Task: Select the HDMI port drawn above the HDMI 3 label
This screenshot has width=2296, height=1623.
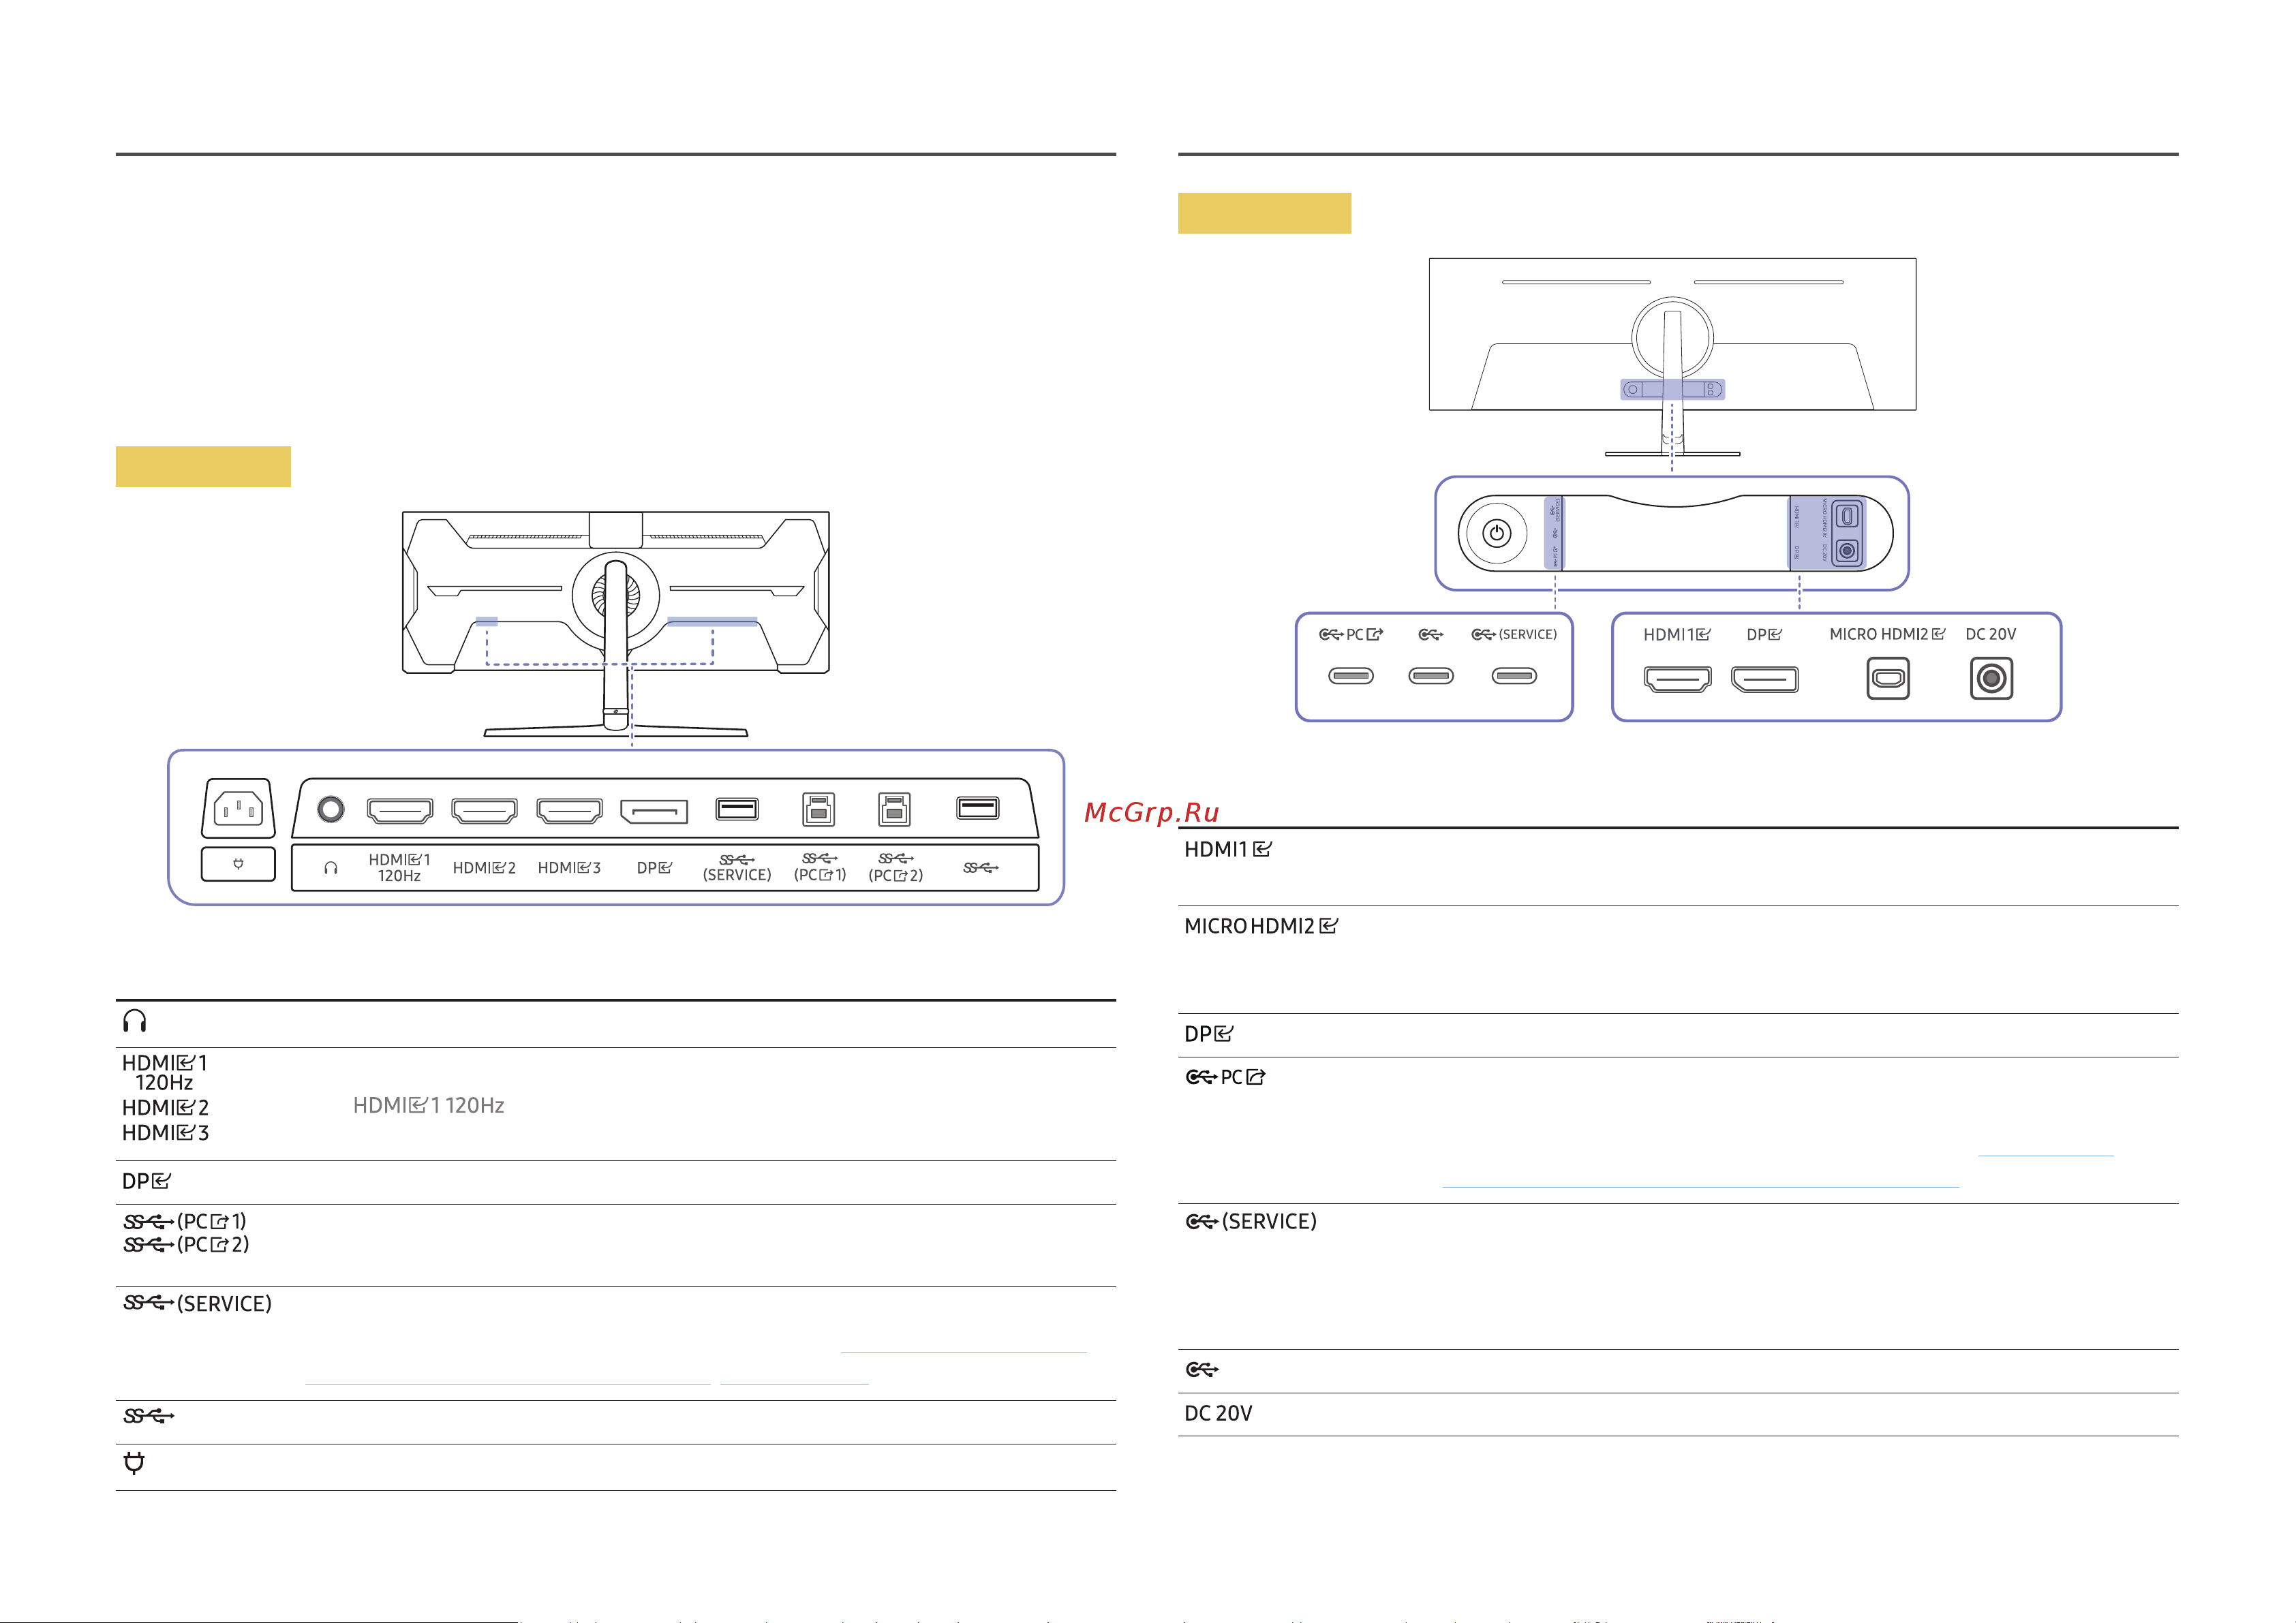Action: pyautogui.click(x=569, y=810)
